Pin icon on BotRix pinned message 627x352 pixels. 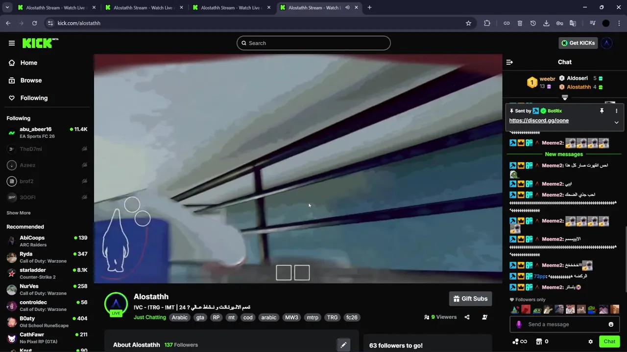602,111
